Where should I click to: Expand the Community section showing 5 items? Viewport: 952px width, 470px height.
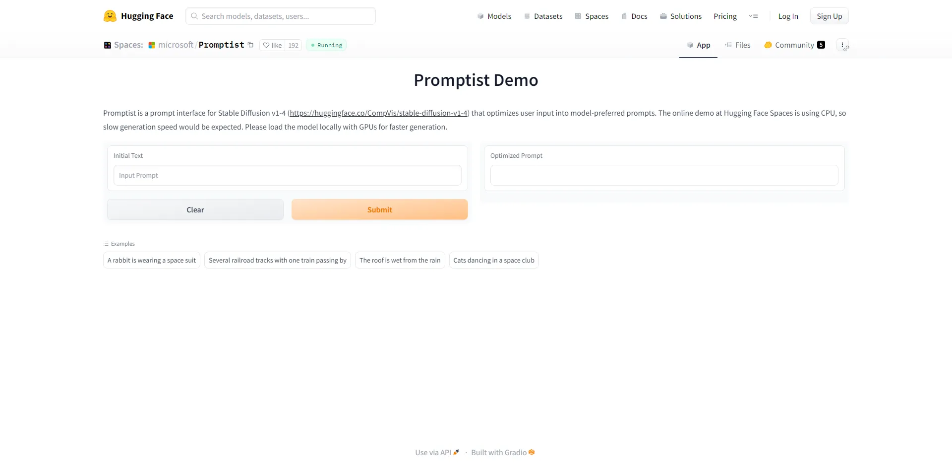794,45
